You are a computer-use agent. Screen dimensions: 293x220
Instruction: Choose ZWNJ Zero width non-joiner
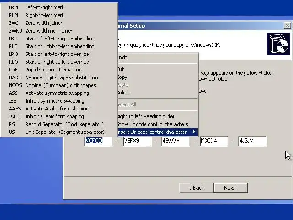tap(59, 31)
